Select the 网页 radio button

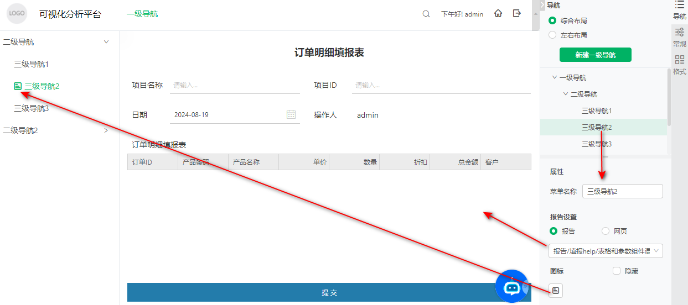[x=606, y=231]
